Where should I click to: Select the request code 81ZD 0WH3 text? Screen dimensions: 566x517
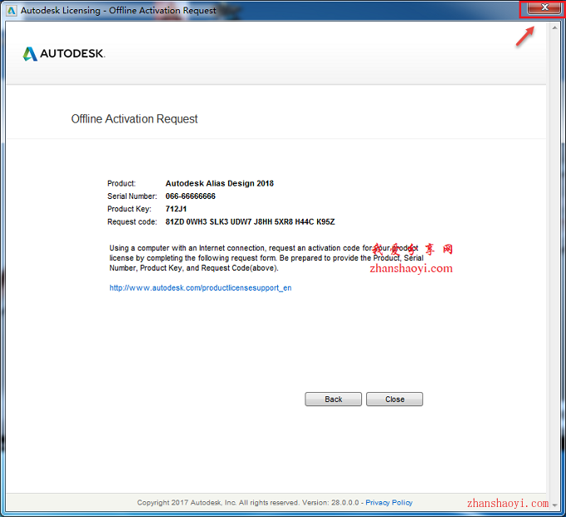click(250, 221)
